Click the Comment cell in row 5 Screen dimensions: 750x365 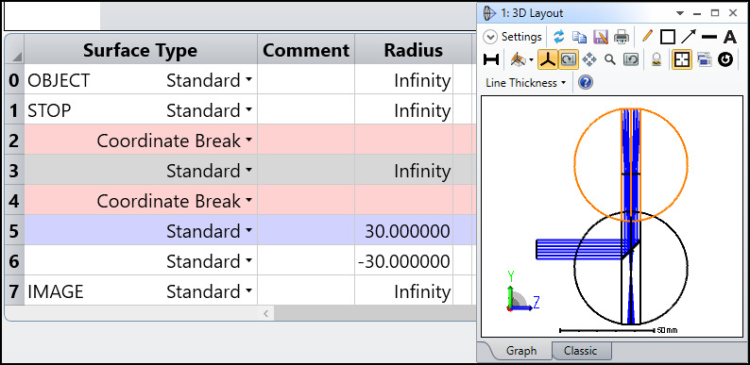(306, 231)
